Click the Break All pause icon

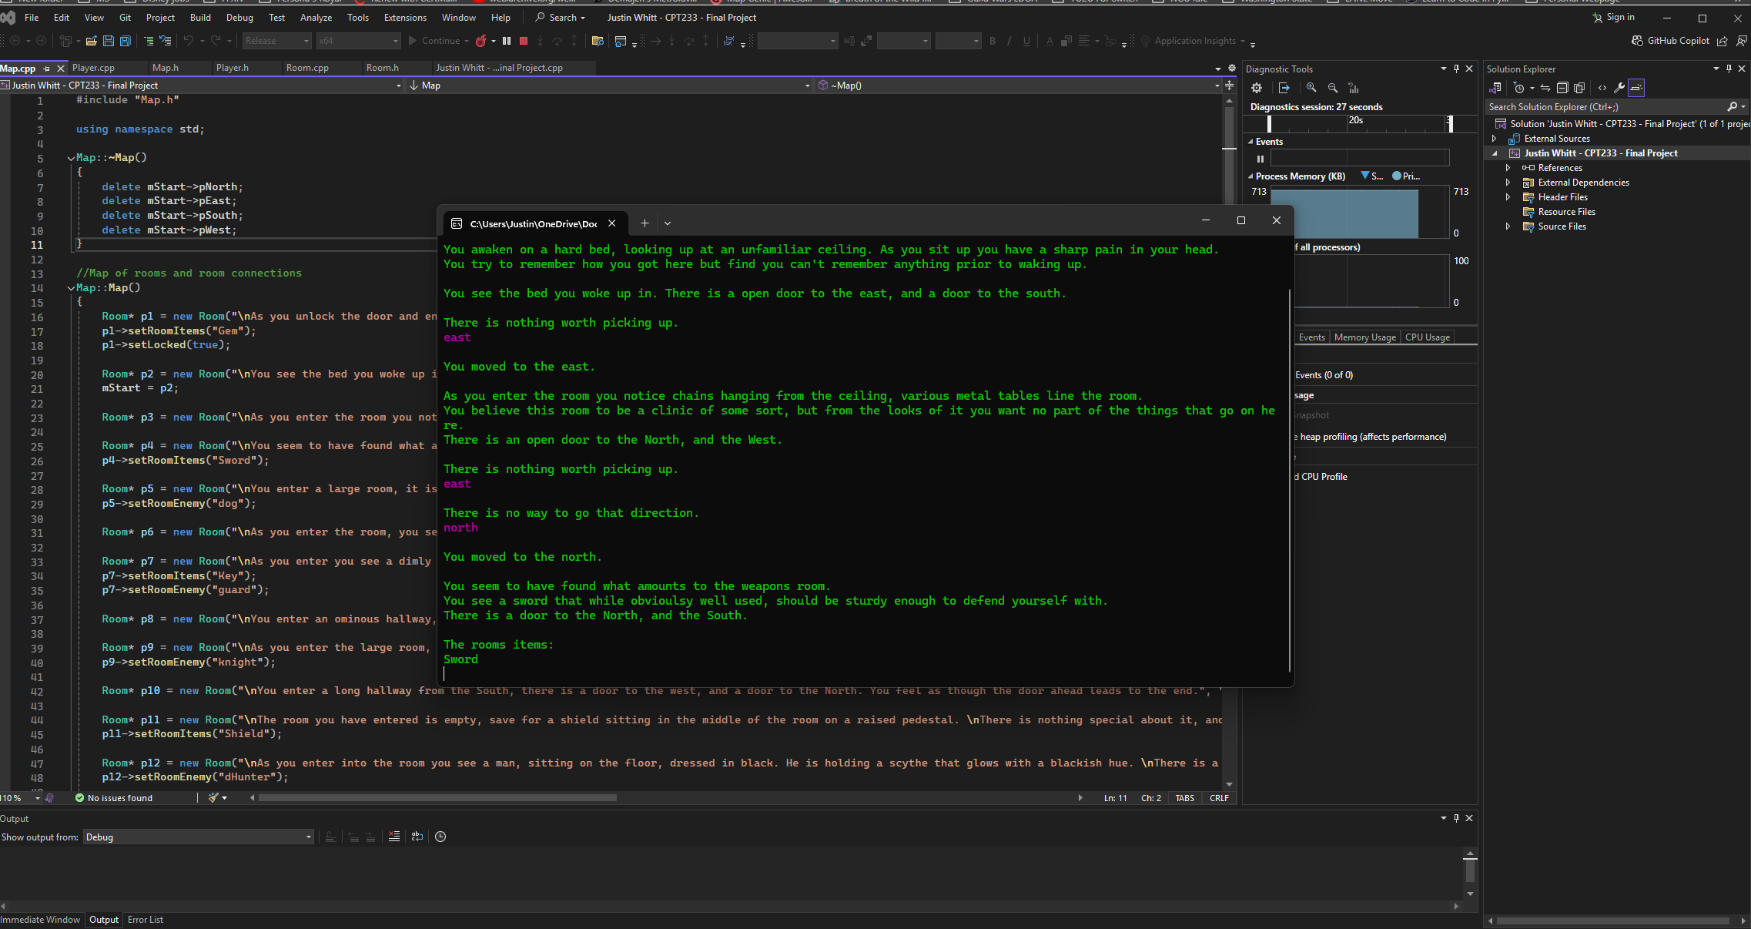point(507,41)
